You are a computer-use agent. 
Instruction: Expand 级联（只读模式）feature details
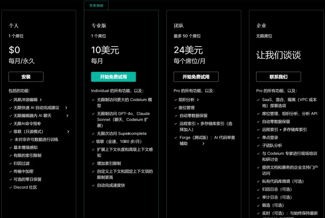(68, 131)
